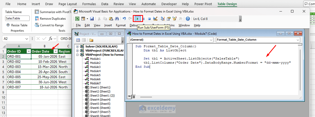Select Module3 in the project tree

[x=95, y=67]
